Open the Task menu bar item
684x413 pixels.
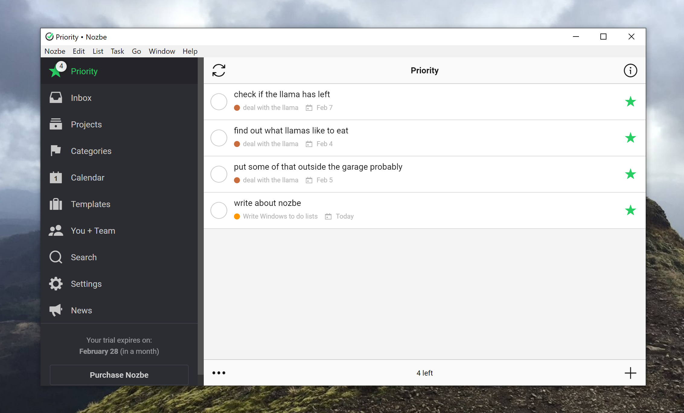(118, 51)
